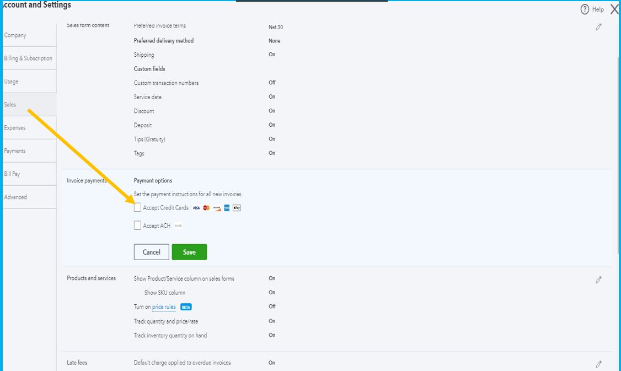Switch to Billing & Subscription tab
Viewport: 621px width, 371px height.
coord(28,58)
